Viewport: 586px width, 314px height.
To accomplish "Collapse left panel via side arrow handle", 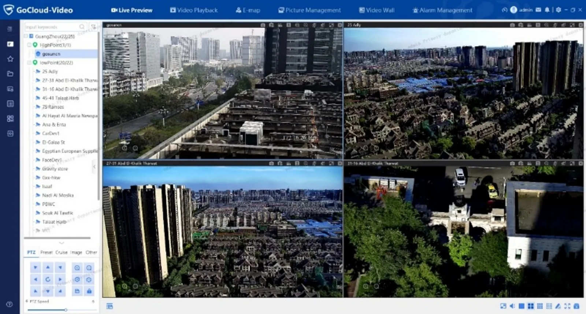I will [94, 167].
